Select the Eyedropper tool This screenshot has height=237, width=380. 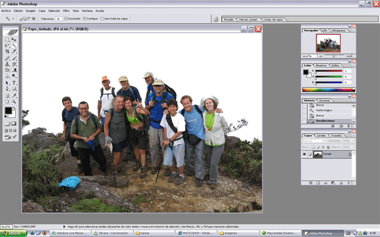[14, 95]
